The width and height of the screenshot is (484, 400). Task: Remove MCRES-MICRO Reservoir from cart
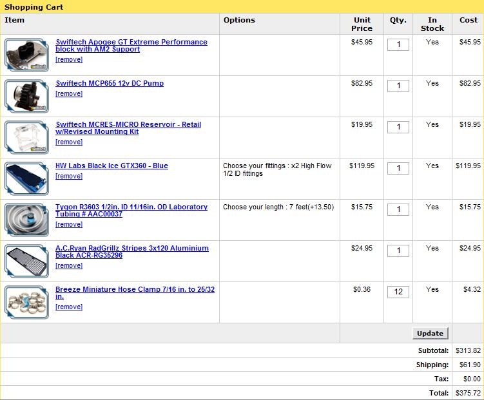coord(69,142)
